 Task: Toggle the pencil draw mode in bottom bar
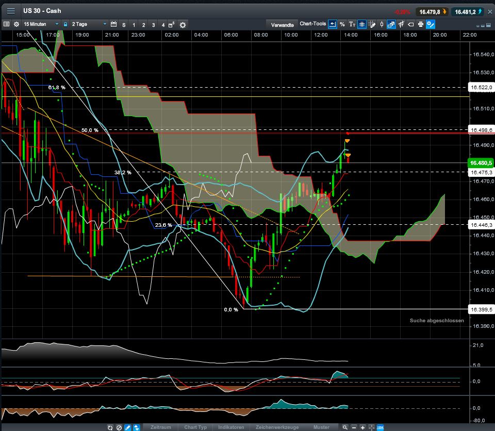pos(127,427)
